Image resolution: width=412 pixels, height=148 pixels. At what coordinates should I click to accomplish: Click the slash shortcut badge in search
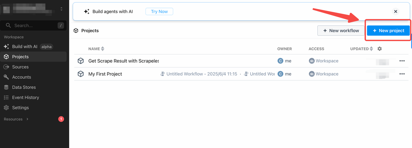point(61,25)
